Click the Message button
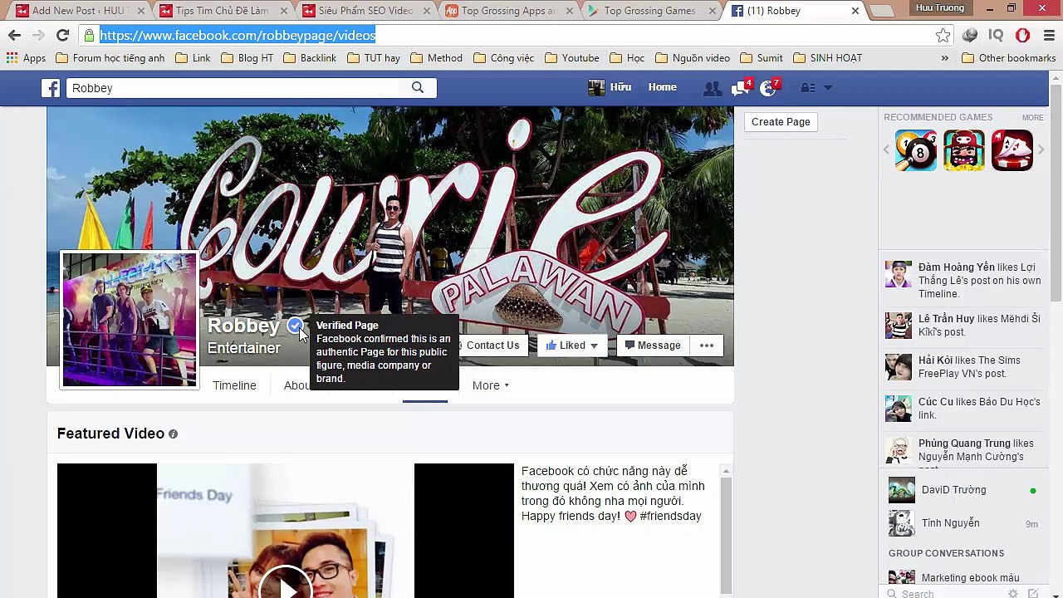The height and width of the screenshot is (598, 1063). pos(653,346)
